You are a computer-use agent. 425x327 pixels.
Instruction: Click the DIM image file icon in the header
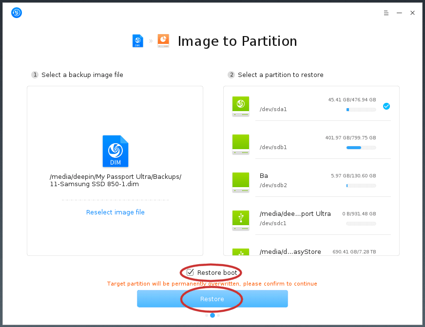(x=138, y=41)
